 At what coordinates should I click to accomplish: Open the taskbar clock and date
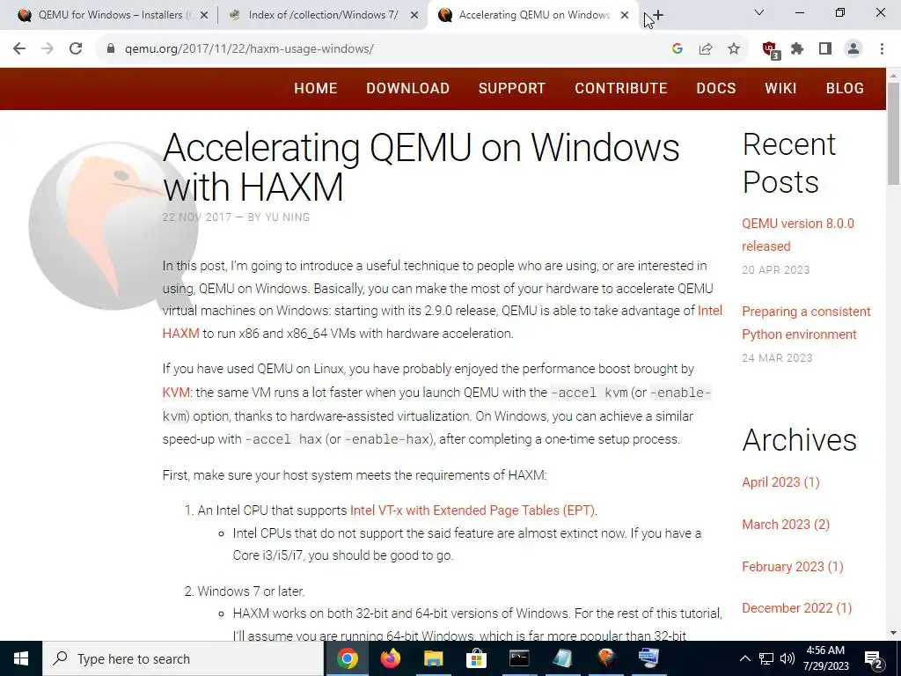tap(826, 658)
